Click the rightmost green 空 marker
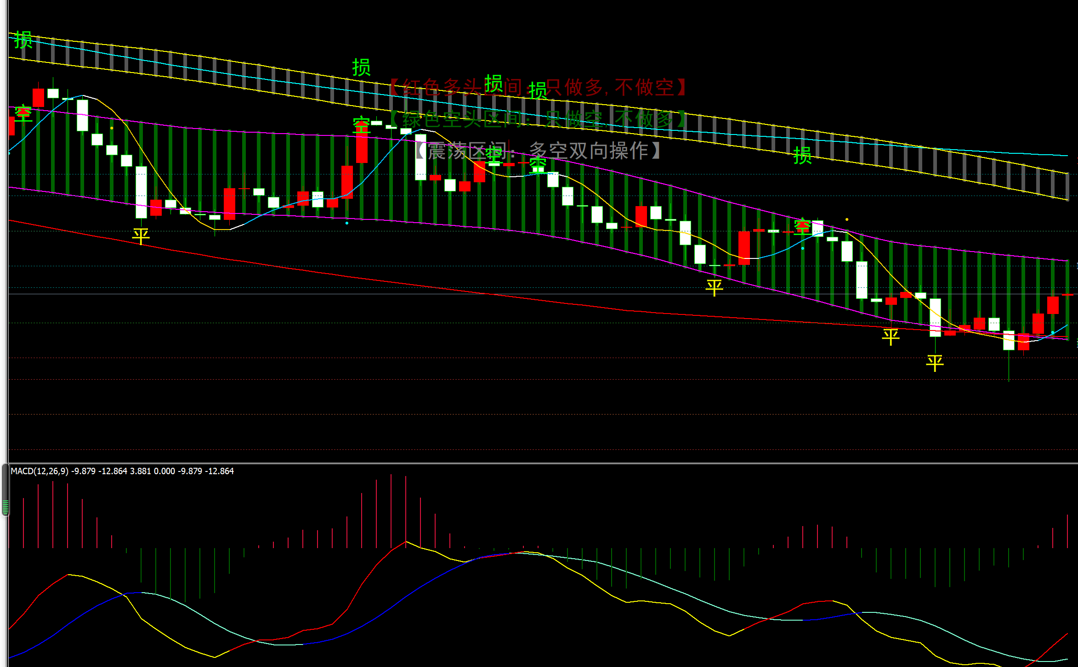 [802, 227]
